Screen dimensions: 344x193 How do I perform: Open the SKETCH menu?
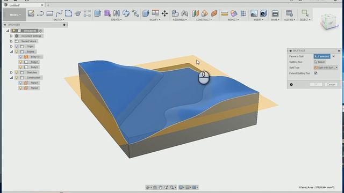(x=59, y=20)
